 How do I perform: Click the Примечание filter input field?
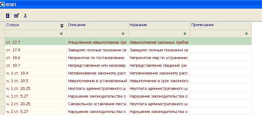[x=221, y=34]
